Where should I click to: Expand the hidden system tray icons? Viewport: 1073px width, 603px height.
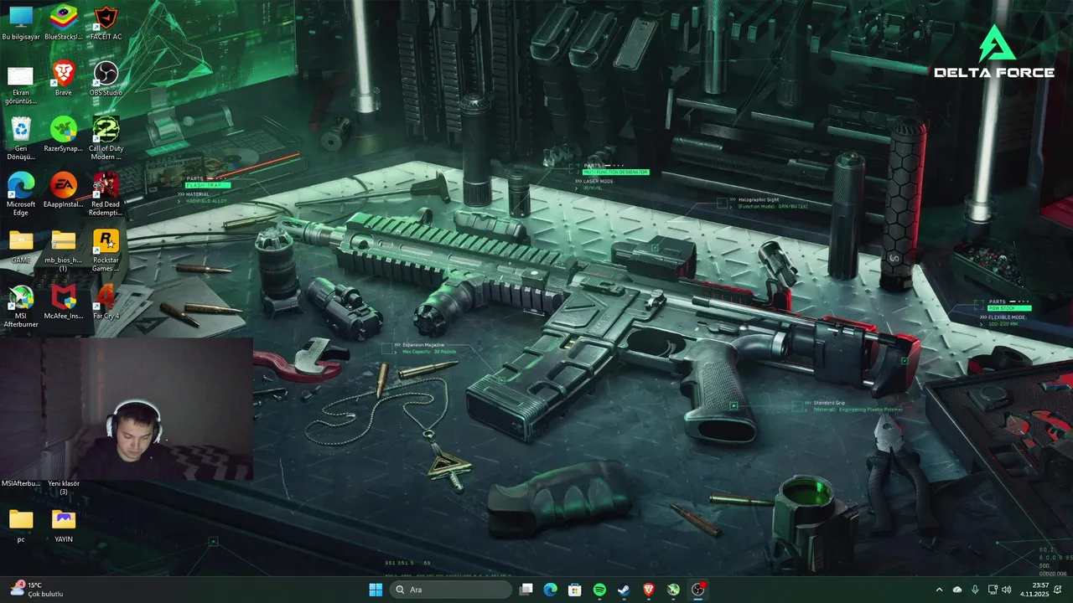939,590
